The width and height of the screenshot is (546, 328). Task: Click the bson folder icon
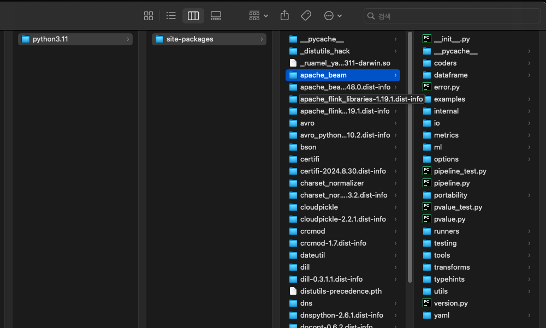293,147
